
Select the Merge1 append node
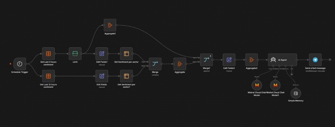pos(206,60)
